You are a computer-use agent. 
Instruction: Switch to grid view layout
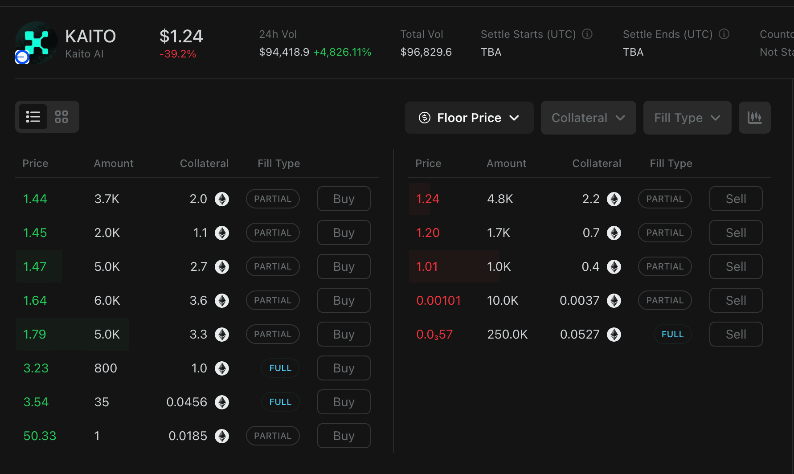point(61,117)
